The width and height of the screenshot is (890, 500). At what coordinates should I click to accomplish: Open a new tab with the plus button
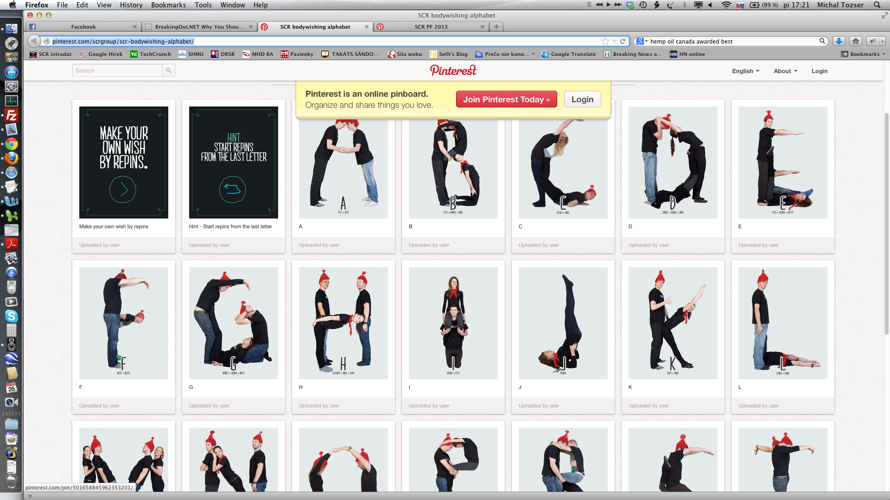pyautogui.click(x=496, y=27)
